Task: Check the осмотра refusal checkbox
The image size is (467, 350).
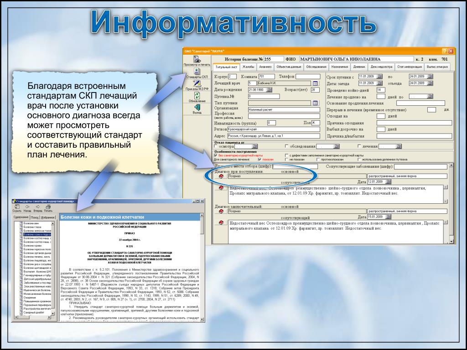Action: pyautogui.click(x=216, y=146)
